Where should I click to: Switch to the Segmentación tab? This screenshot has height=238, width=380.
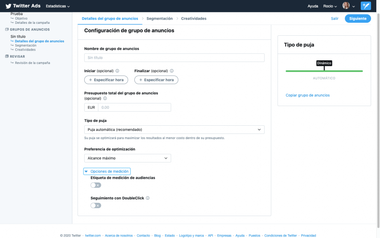point(160,18)
